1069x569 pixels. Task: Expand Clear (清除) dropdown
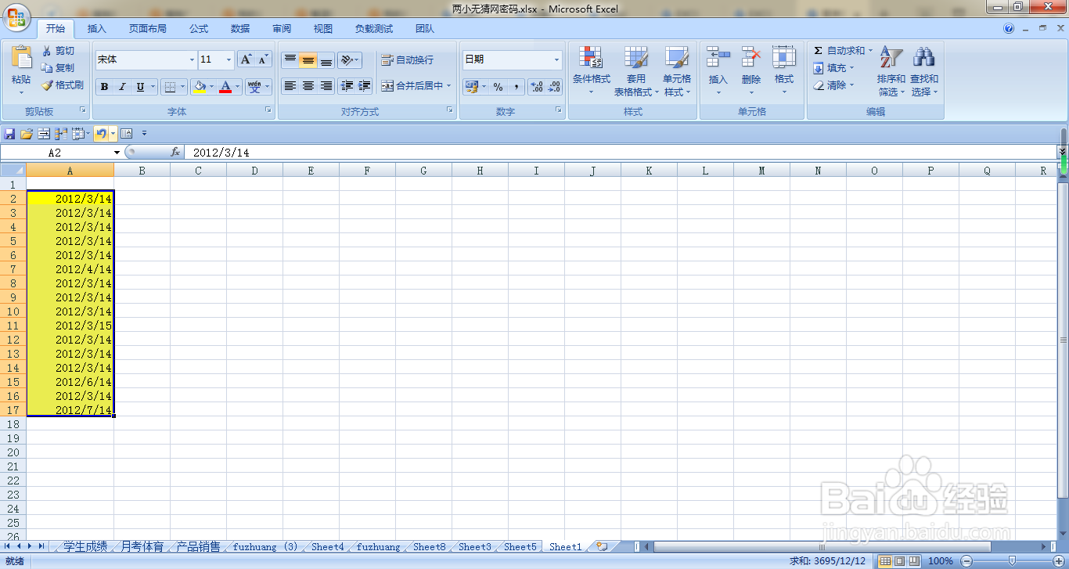(851, 85)
